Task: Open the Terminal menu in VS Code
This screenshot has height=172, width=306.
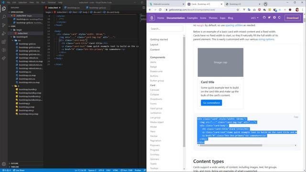Action: 52,2
